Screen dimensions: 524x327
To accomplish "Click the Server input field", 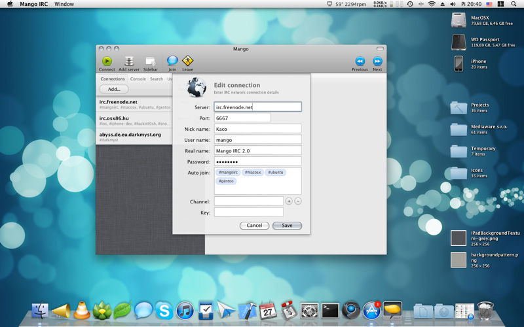I will (x=257, y=107).
